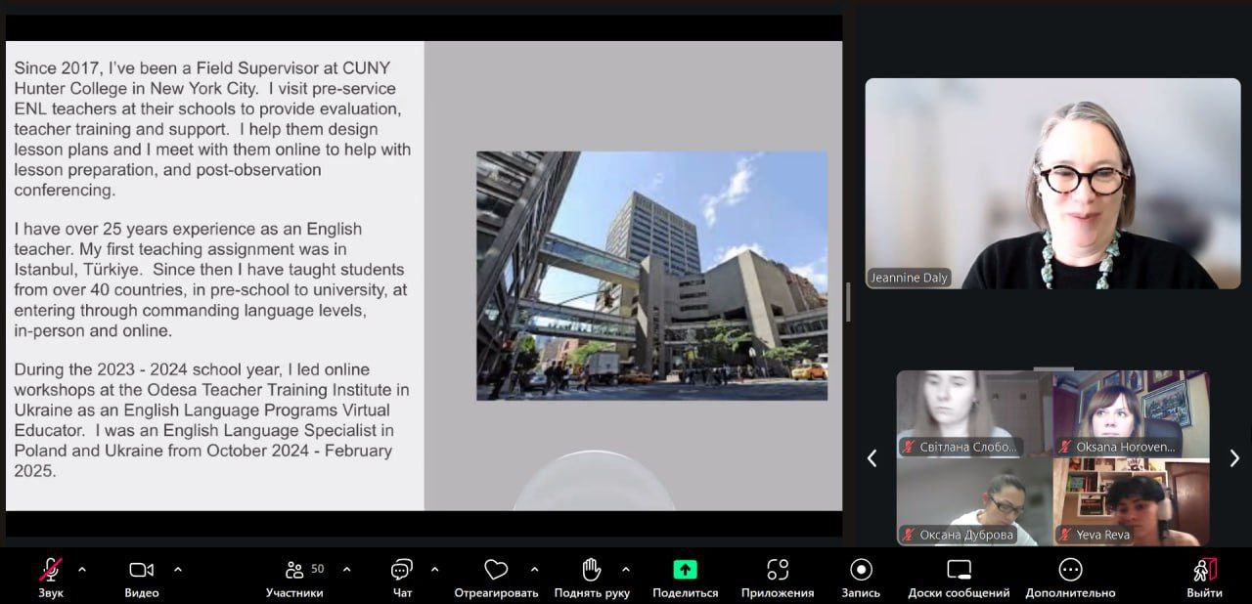Select Jeannine Daly's speaker video
The image size is (1252, 604).
1052,184
